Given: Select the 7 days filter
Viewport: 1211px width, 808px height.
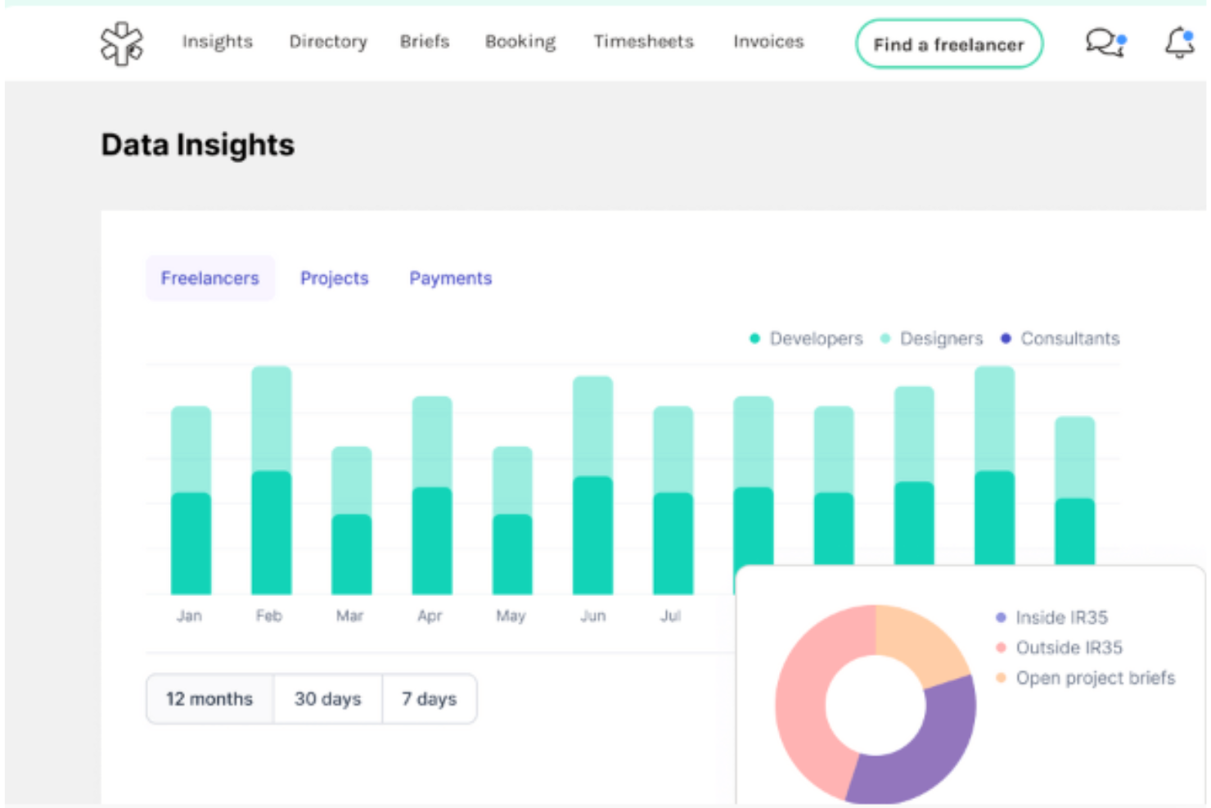Looking at the screenshot, I should pos(430,698).
